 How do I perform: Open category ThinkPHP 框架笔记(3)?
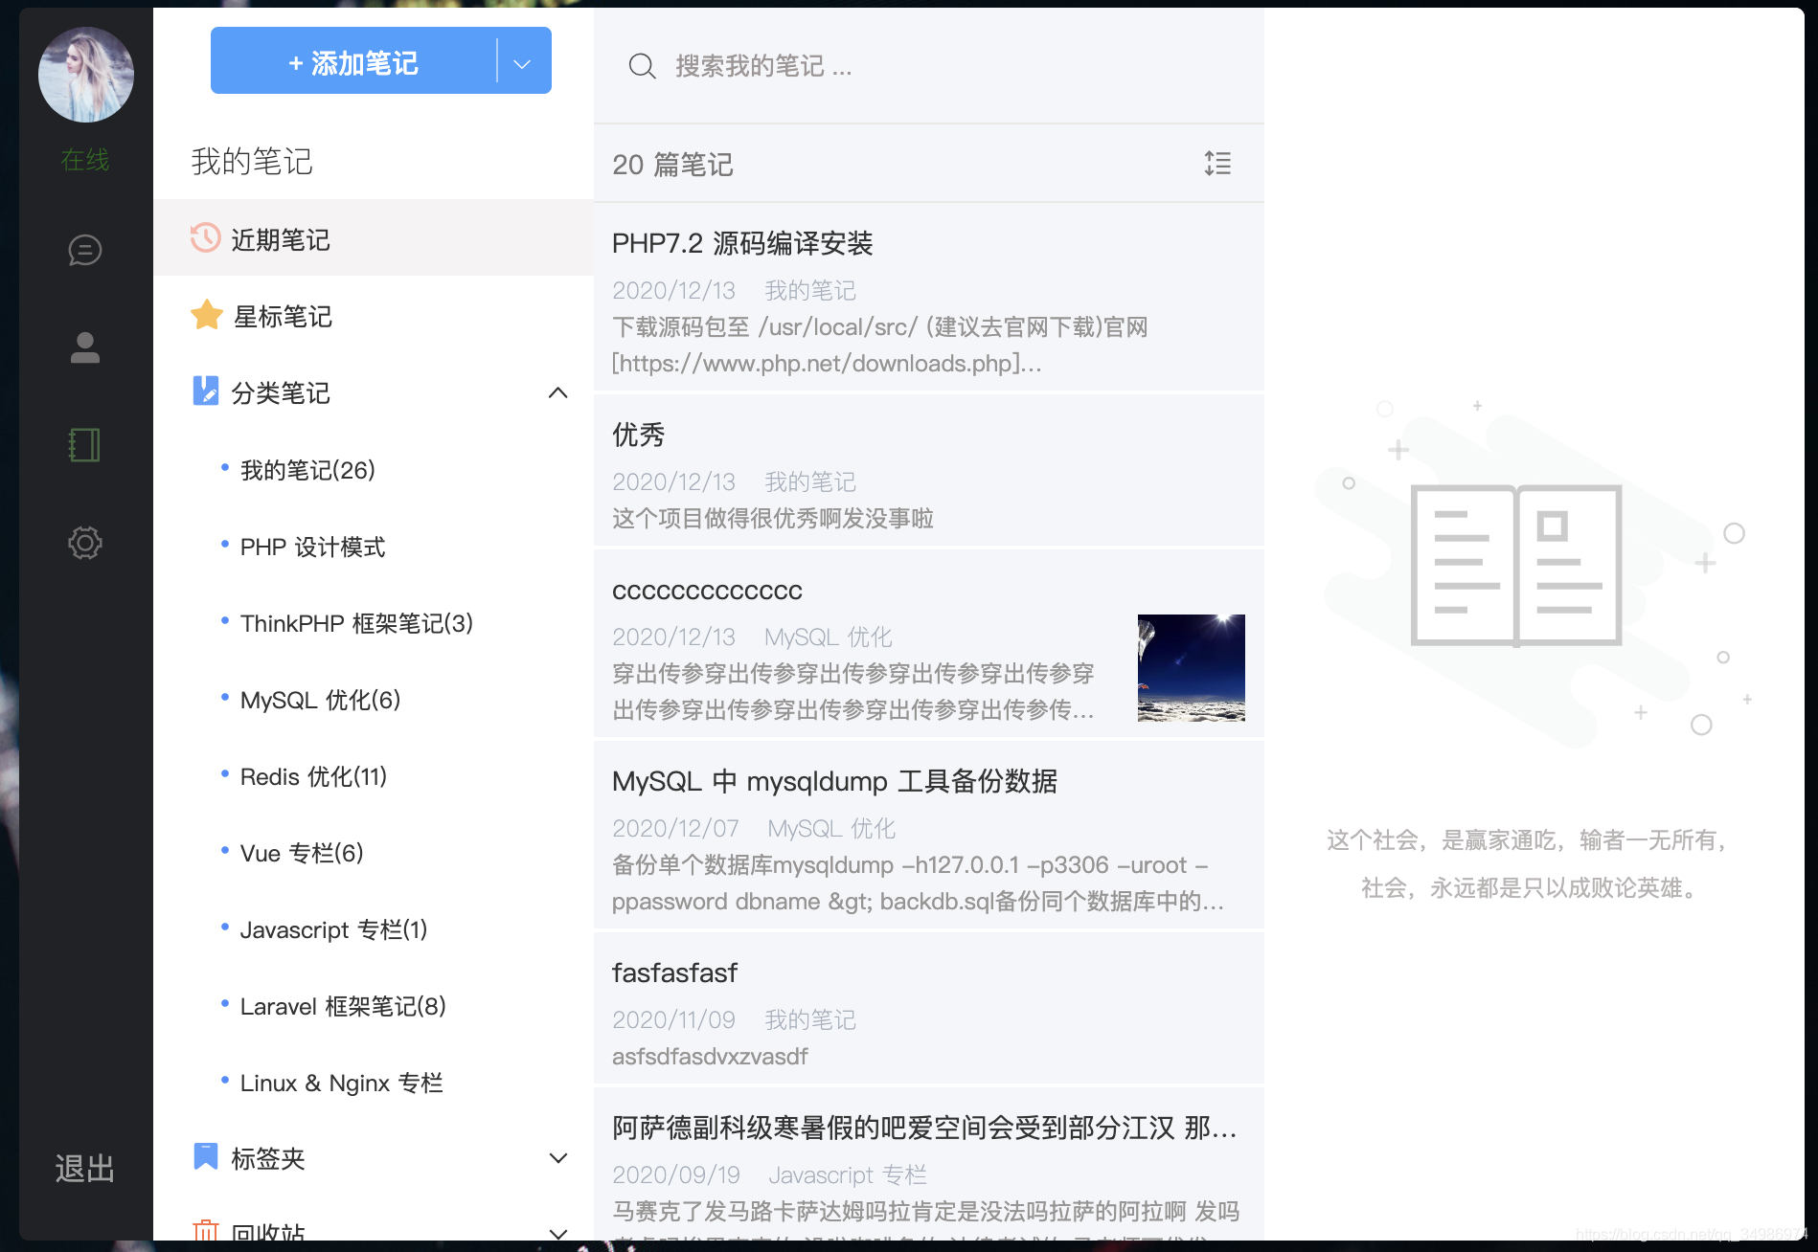356,623
